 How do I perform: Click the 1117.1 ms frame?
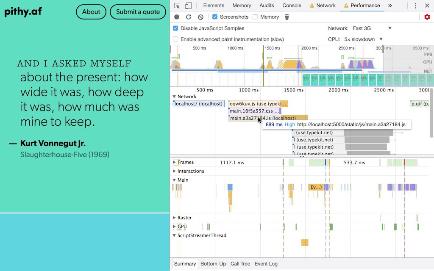pos(232,163)
